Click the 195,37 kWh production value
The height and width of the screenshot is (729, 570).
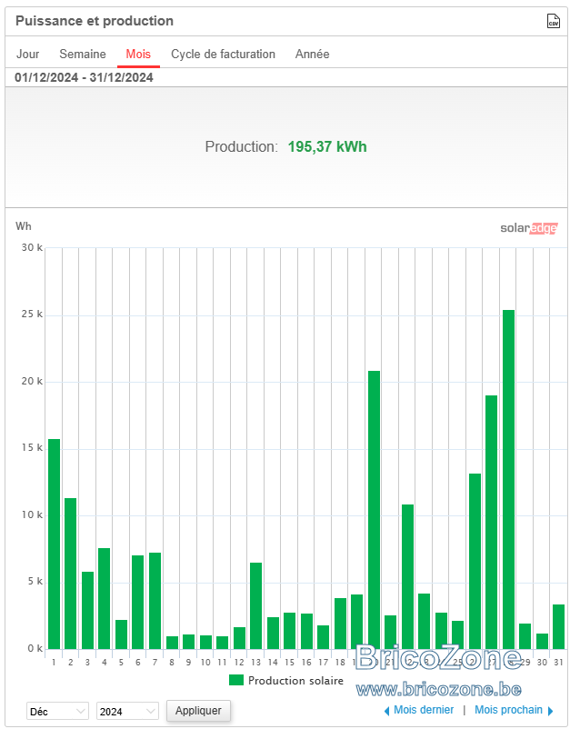(x=327, y=147)
